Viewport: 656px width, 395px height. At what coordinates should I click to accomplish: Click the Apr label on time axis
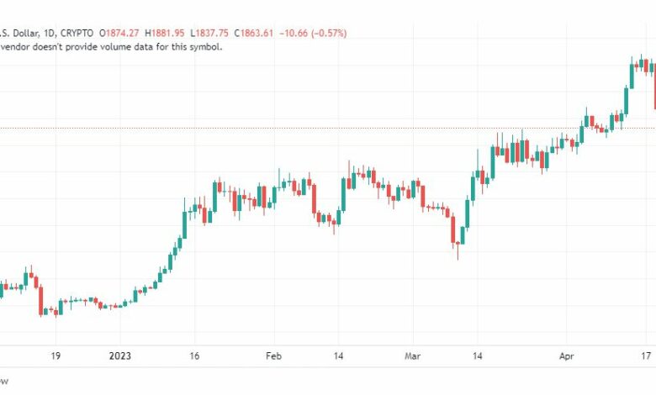[x=567, y=356]
